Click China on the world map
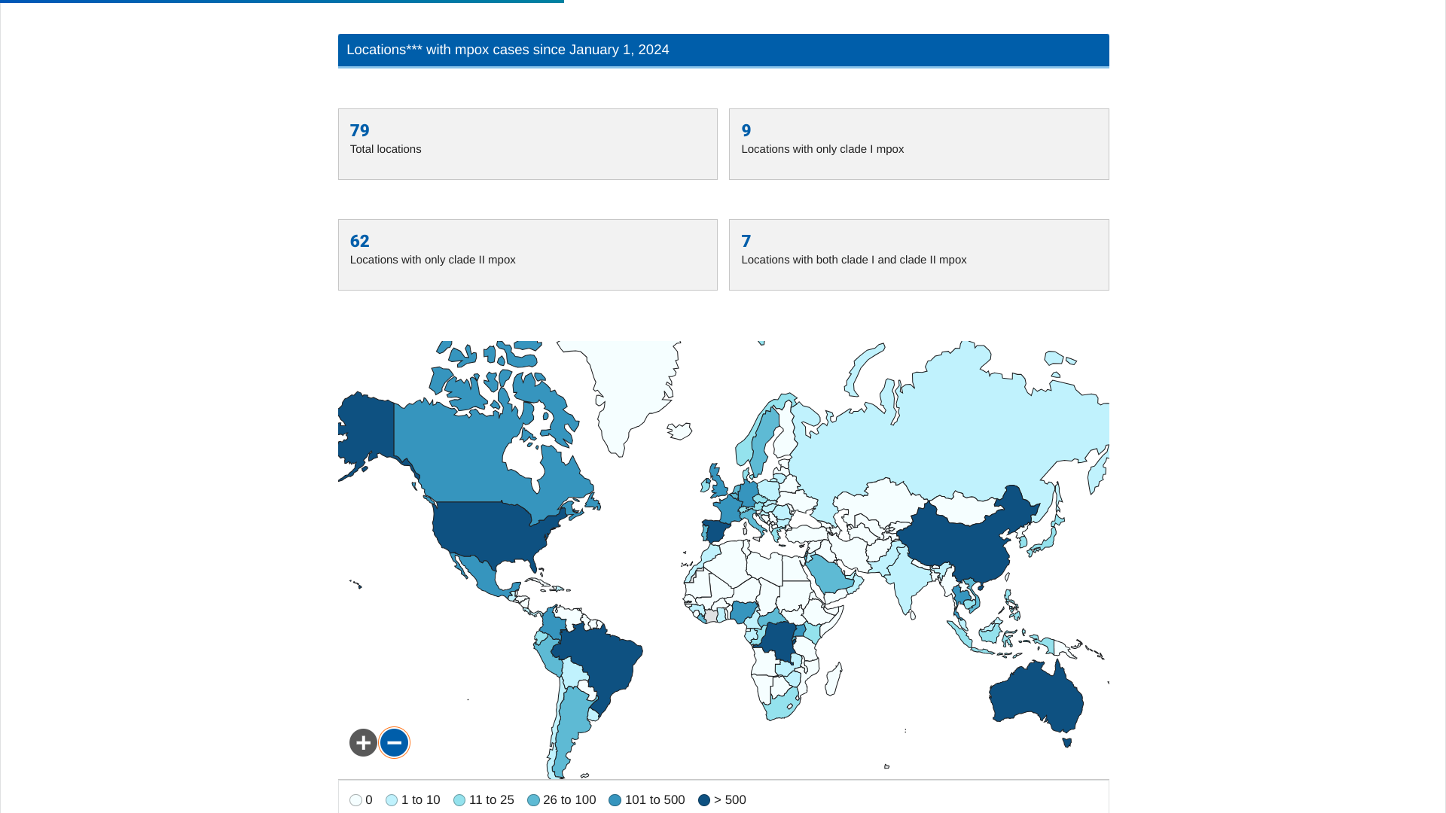Viewport: 1446px width, 813px height. 960,546
